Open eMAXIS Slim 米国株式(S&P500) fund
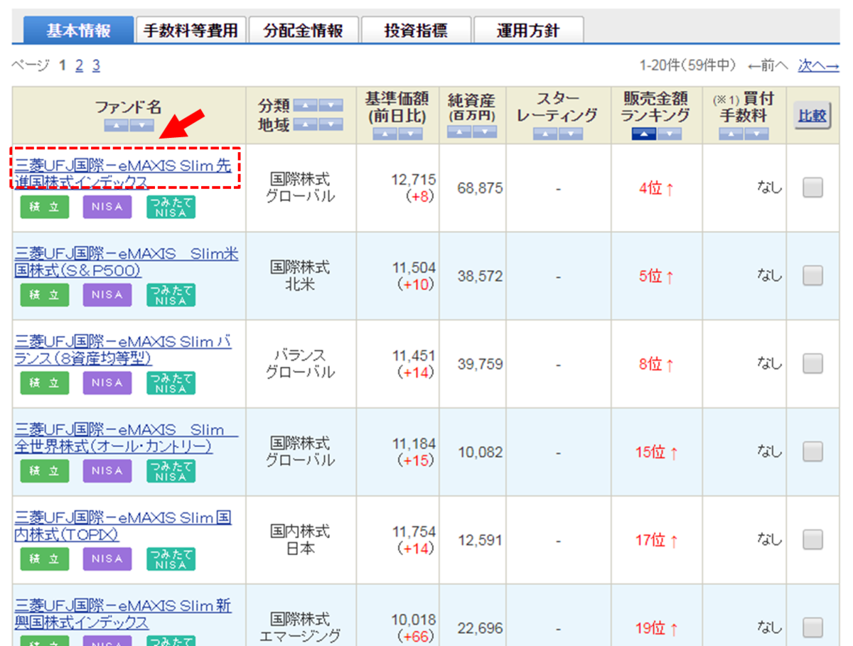Image resolution: width=853 pixels, height=646 pixels. 127,263
